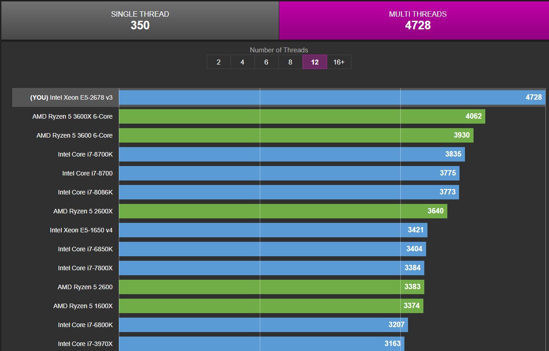Click the Intel Core i7-8700K label

pos(85,154)
